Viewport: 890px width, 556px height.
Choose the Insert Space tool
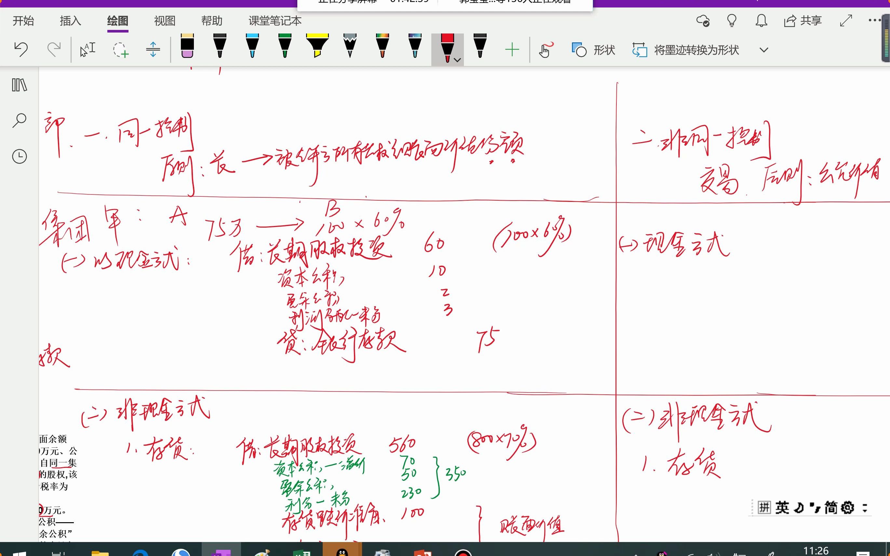pos(153,50)
